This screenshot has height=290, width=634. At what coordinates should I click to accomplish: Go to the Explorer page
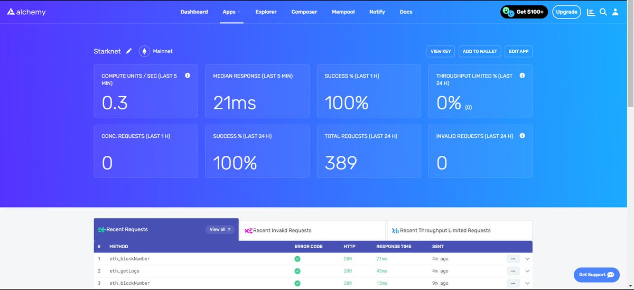coord(266,12)
